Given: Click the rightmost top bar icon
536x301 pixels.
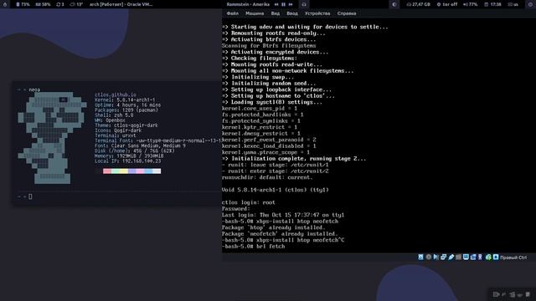Looking at the screenshot, I should (531, 4).
